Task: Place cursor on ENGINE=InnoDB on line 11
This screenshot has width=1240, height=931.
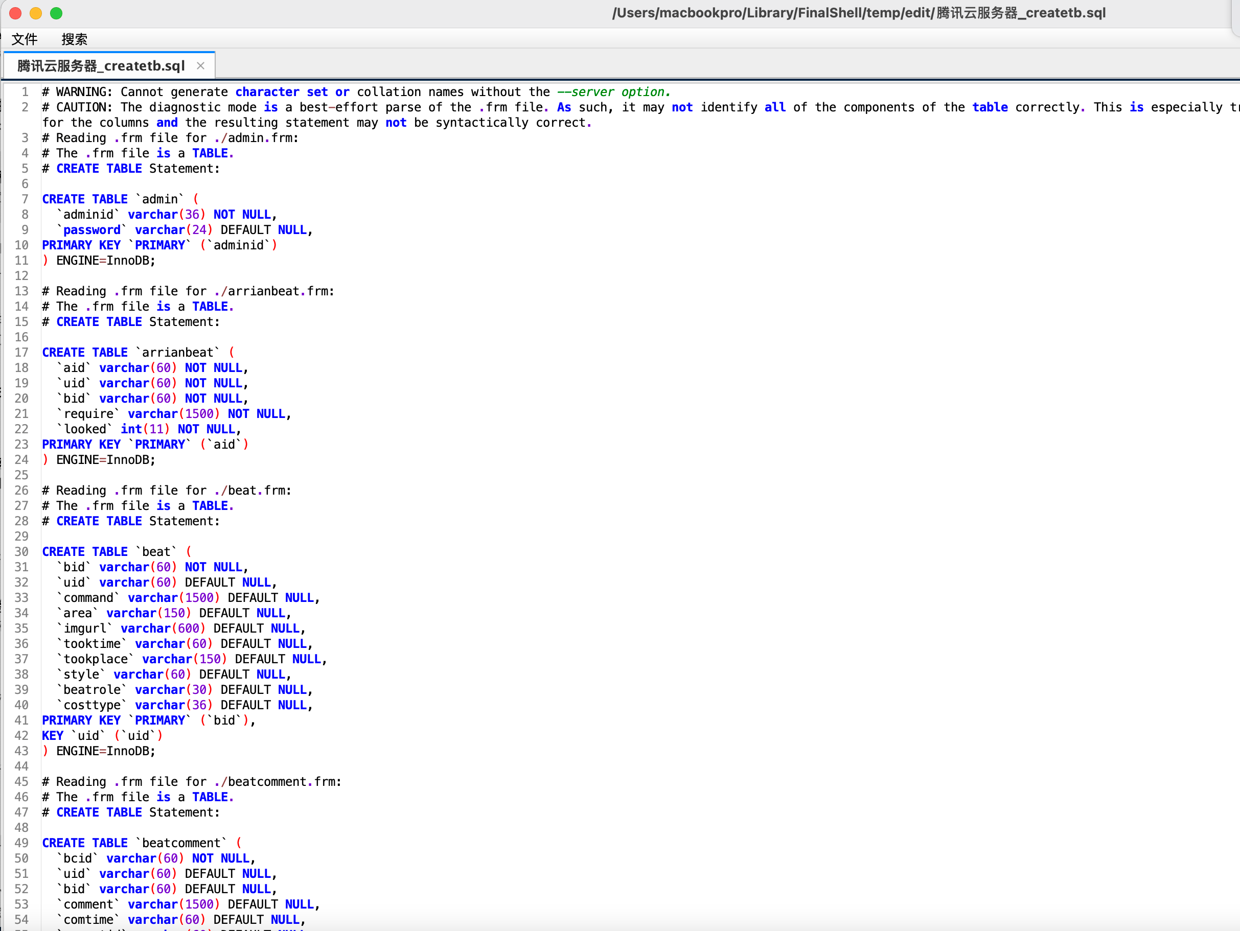Action: click(104, 260)
